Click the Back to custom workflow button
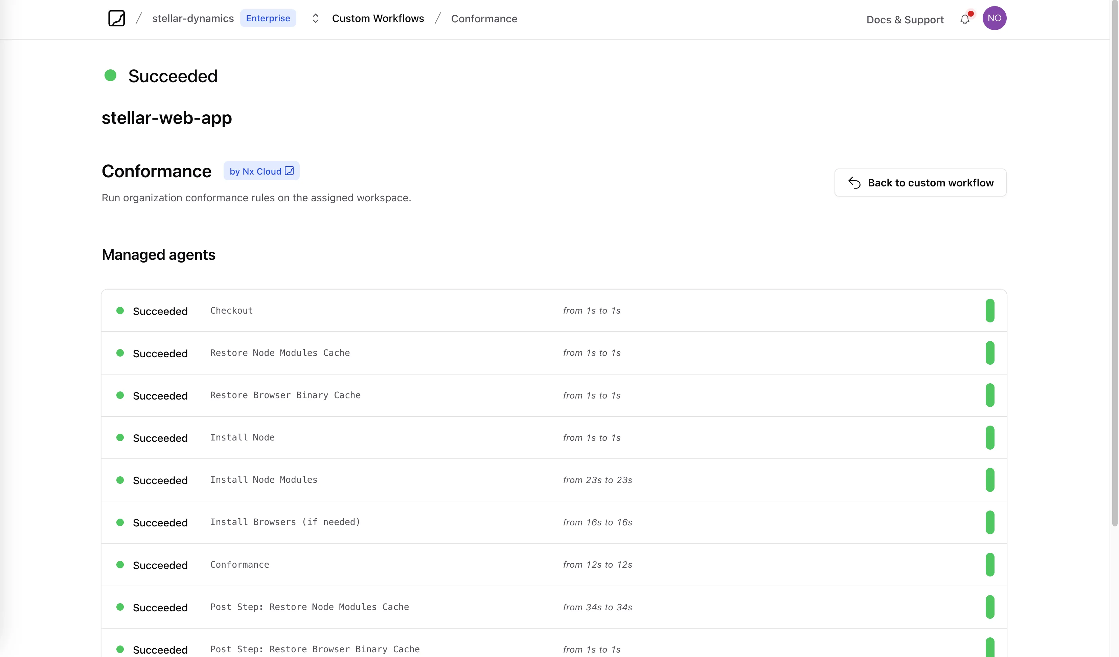1119x657 pixels. pyautogui.click(x=920, y=182)
